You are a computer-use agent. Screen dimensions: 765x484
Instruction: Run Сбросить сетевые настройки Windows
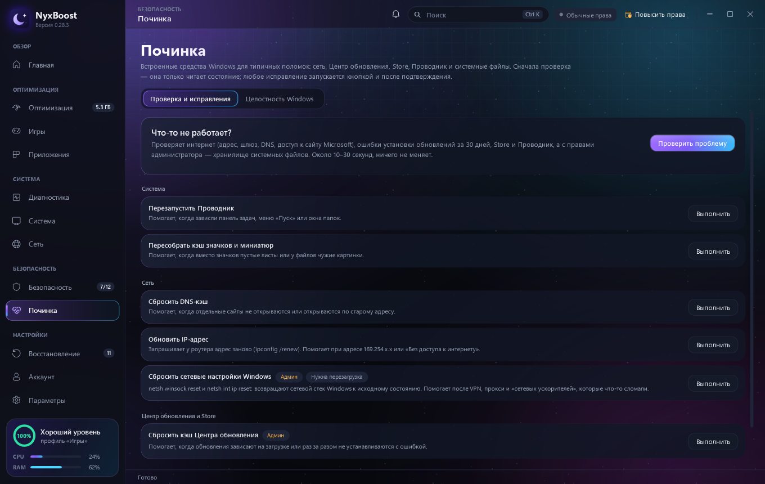713,383
